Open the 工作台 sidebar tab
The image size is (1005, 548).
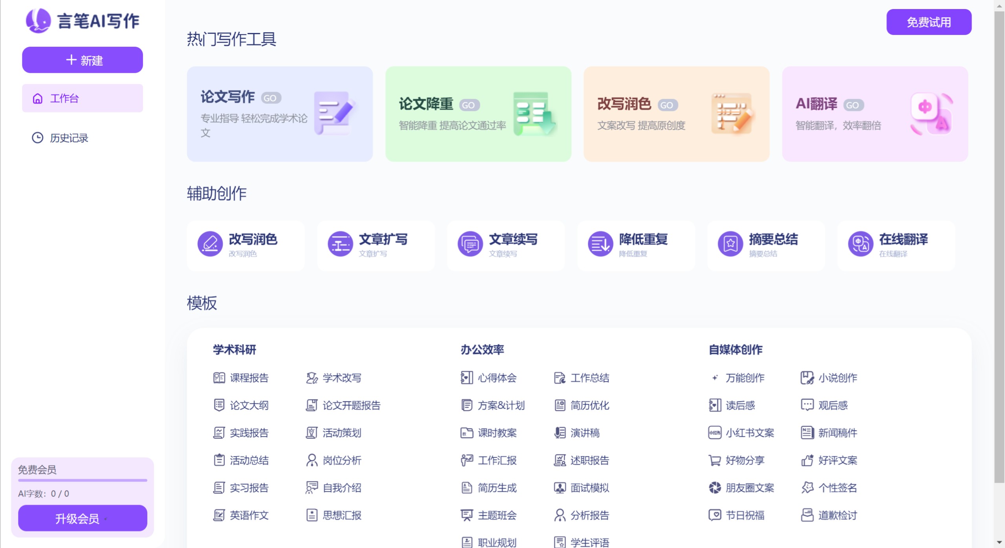(x=83, y=98)
